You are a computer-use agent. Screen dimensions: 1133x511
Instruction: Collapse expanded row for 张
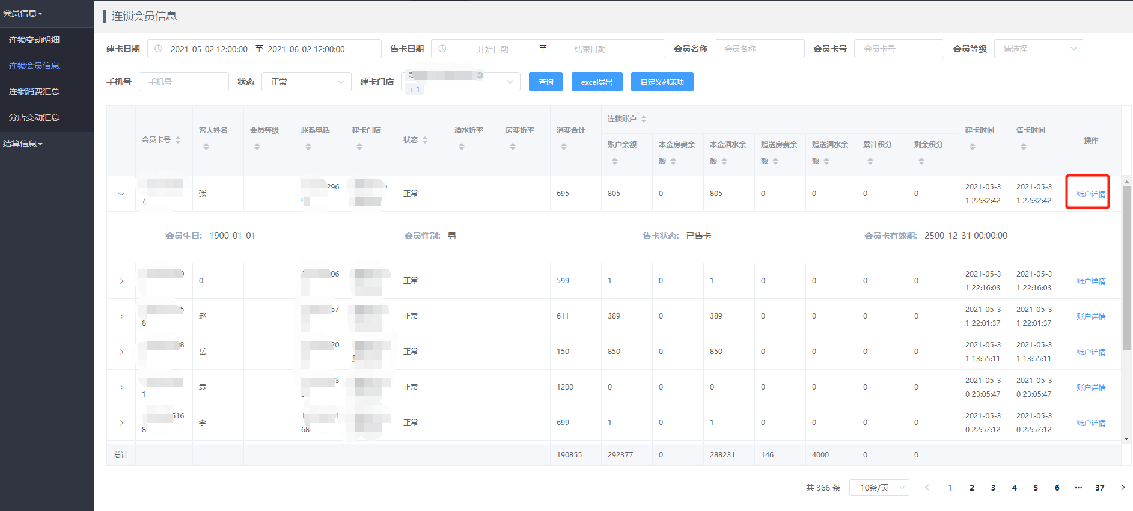tap(121, 194)
